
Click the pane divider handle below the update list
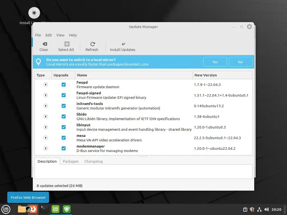pos(143,156)
